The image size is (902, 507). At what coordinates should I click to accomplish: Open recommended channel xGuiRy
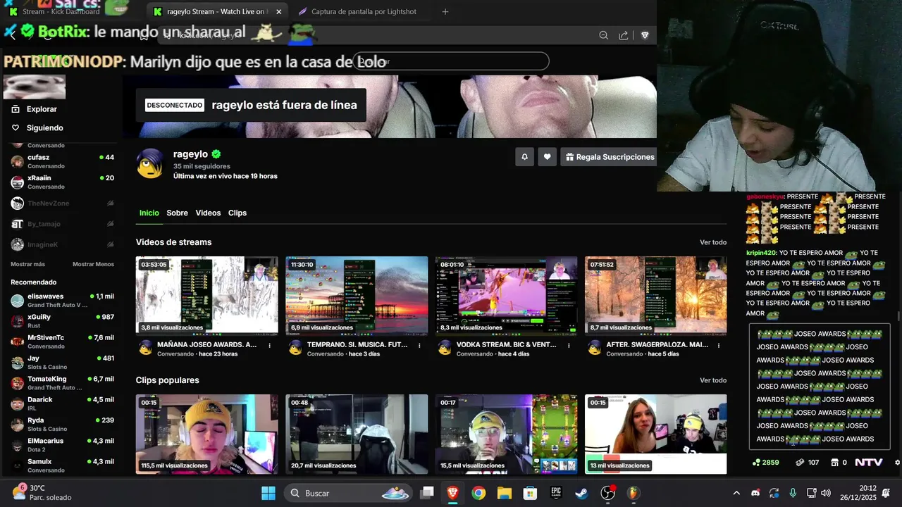[x=62, y=321]
